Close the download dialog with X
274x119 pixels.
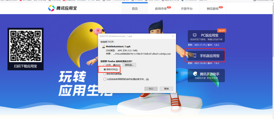(173, 36)
